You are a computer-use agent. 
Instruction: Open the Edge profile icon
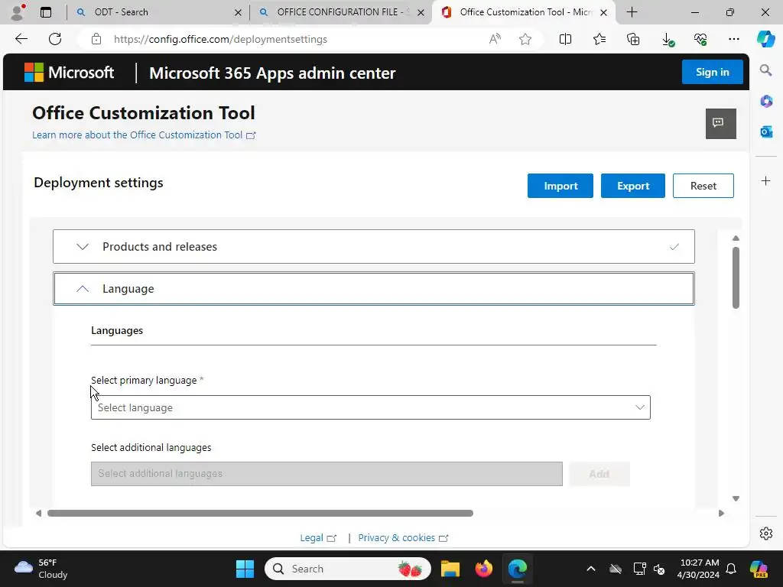click(x=18, y=12)
